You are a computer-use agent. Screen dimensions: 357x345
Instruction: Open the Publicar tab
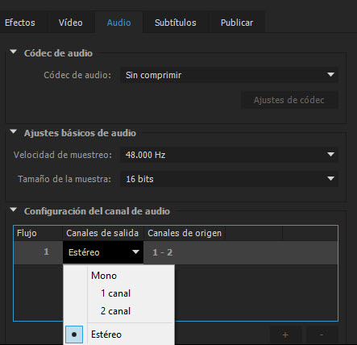(x=237, y=23)
